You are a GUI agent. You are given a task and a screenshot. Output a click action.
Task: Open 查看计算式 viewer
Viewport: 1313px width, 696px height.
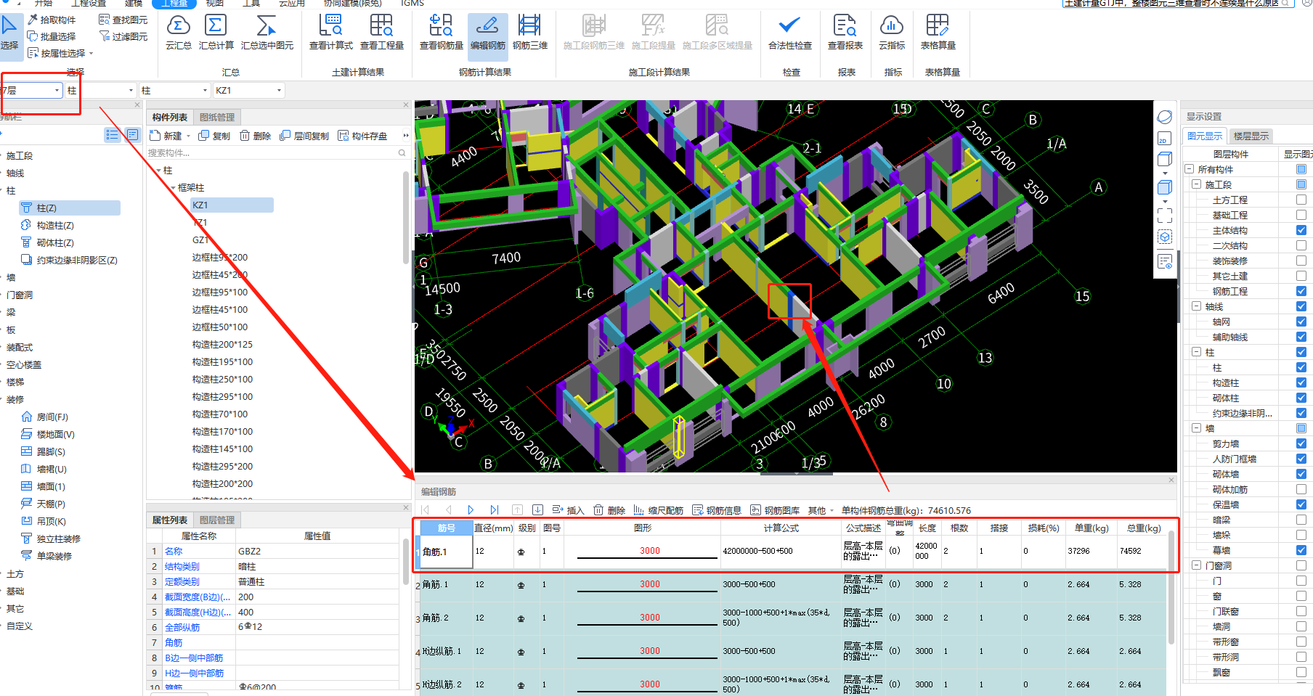331,33
